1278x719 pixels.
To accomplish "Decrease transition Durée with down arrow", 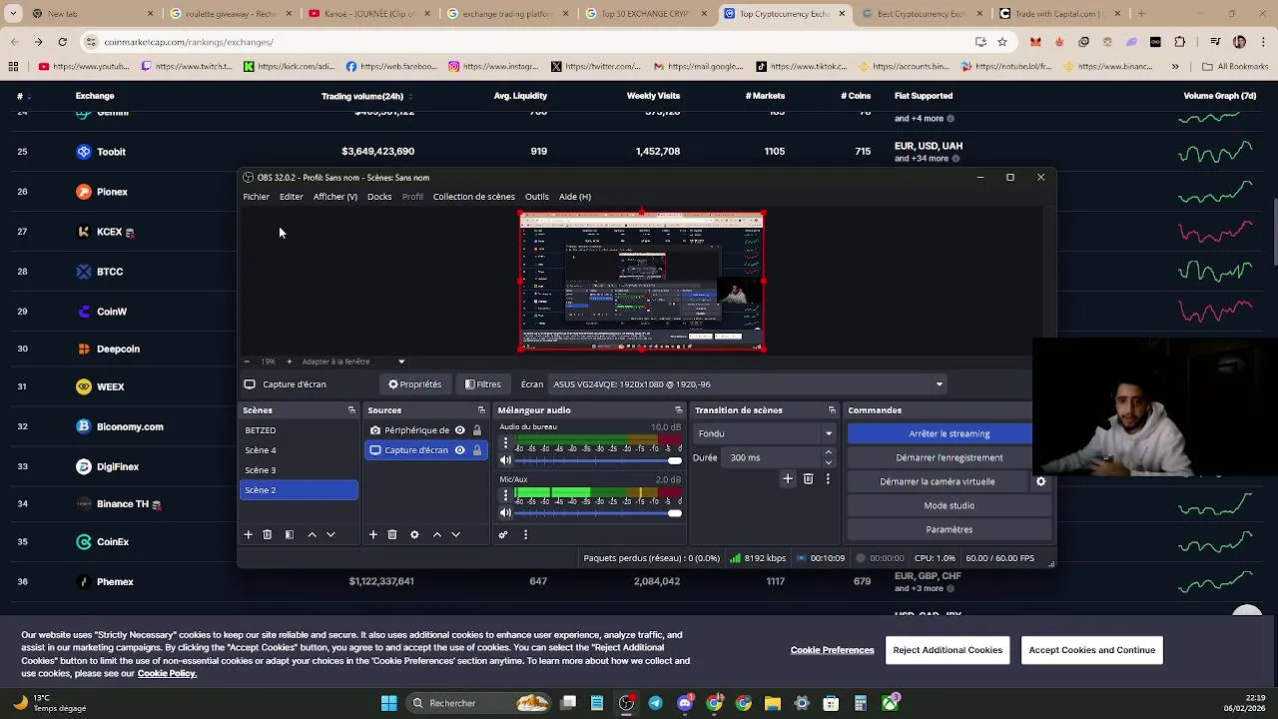I will click(x=828, y=462).
